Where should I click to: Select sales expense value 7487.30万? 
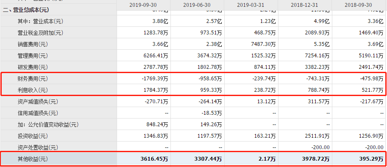tap(264, 45)
